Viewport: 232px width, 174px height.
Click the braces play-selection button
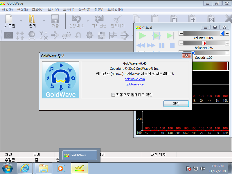pyautogui.click(x=157, y=36)
